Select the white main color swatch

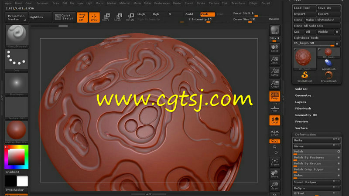pos(22,181)
